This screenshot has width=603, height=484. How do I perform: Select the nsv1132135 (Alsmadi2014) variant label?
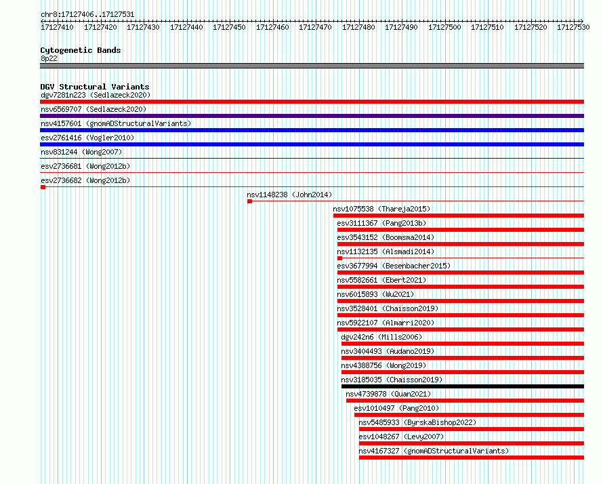click(386, 251)
